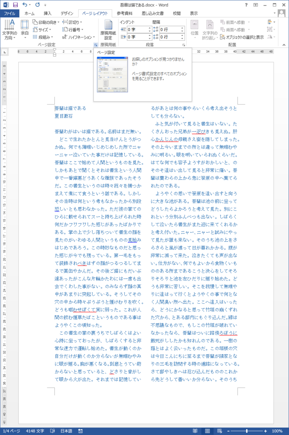Open the 行番号 line numbers dropdown
289x435 pixels.
click(73, 30)
